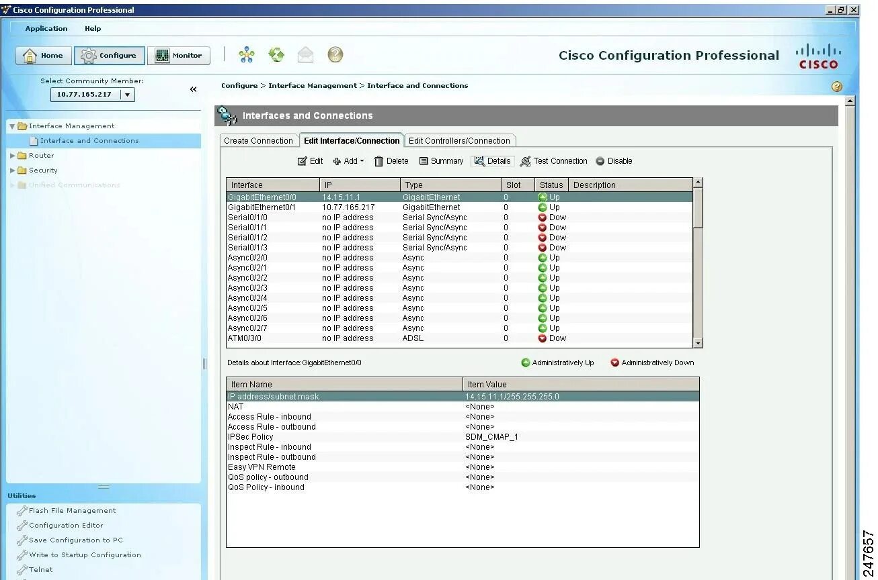Switch to the Configure view button

click(109, 56)
